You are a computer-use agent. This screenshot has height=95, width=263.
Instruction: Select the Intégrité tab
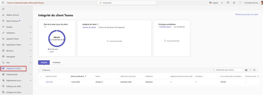44,63
